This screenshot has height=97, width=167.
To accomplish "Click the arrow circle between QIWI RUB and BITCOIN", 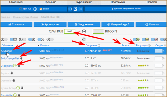I will pyautogui.click(x=84, y=31).
